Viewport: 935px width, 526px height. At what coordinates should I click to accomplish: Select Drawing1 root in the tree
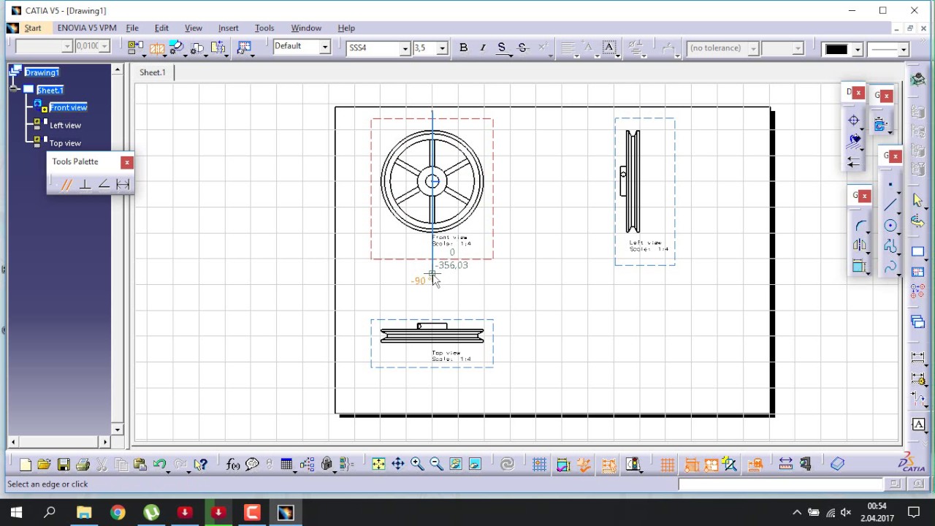(42, 72)
